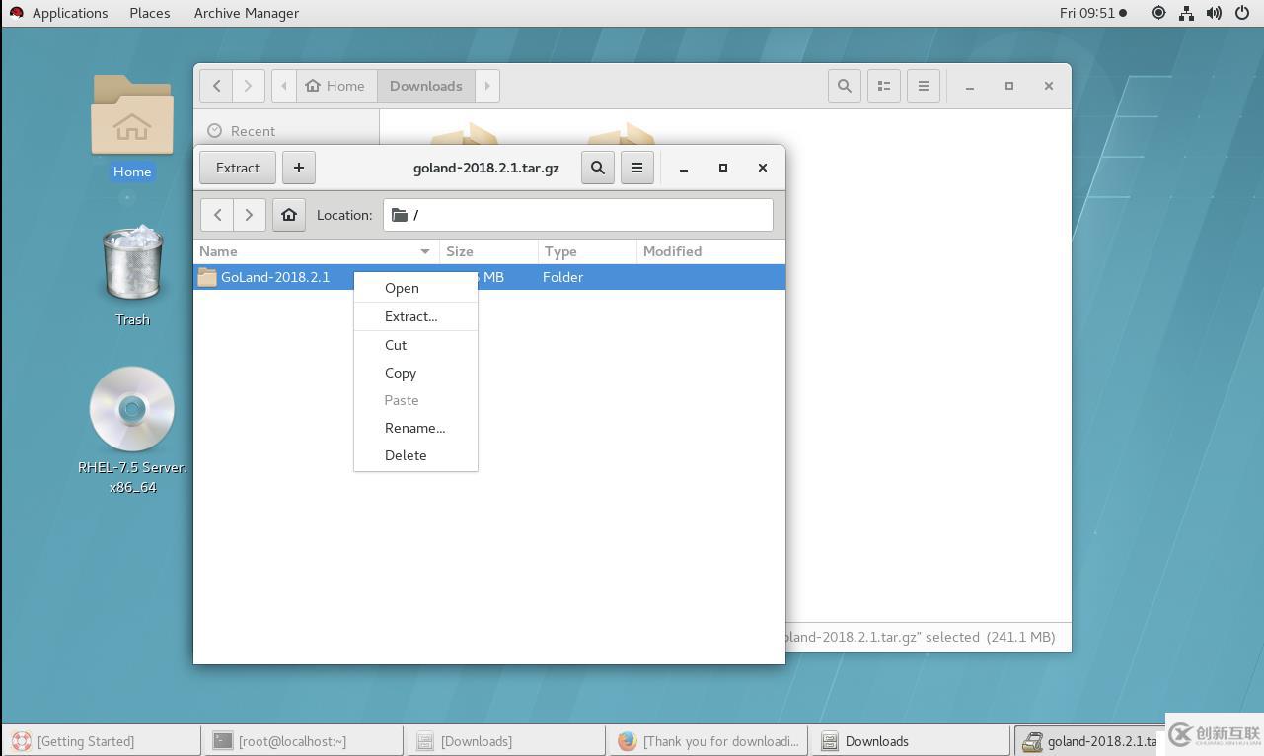Select the RHEL-7.5 Server disc desktop icon
Viewport: 1264px width, 756px height.
coord(132,430)
